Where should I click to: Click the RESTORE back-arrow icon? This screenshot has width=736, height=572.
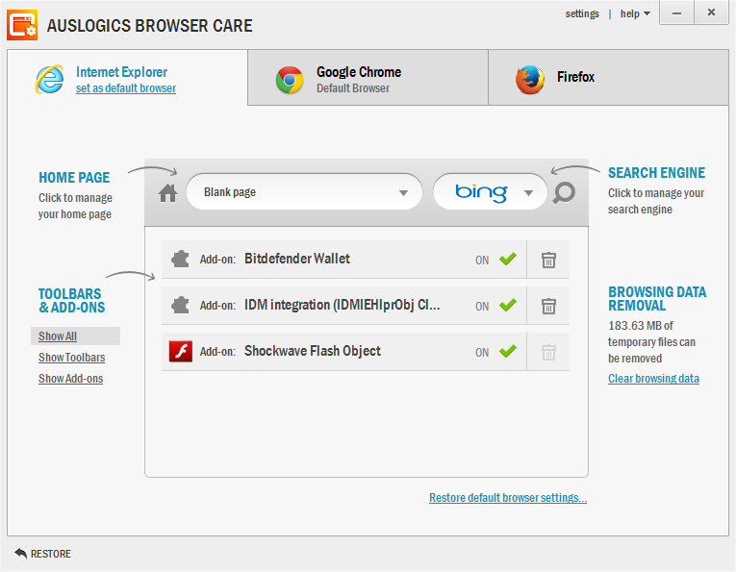point(20,553)
